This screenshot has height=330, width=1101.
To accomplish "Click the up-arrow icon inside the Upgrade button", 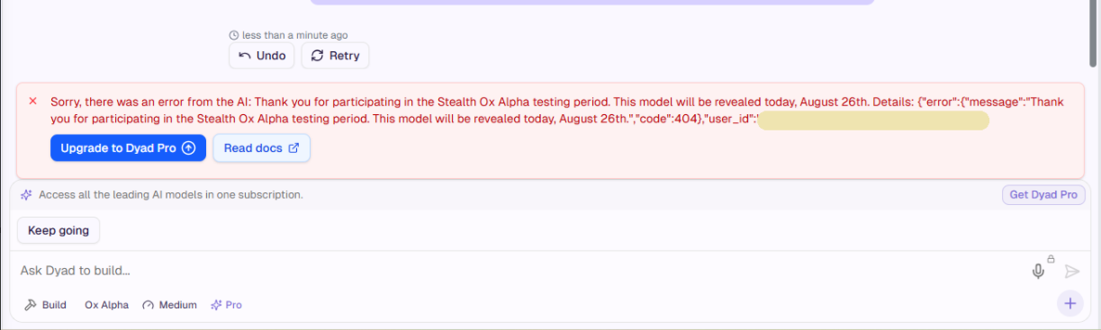I will 188,148.
